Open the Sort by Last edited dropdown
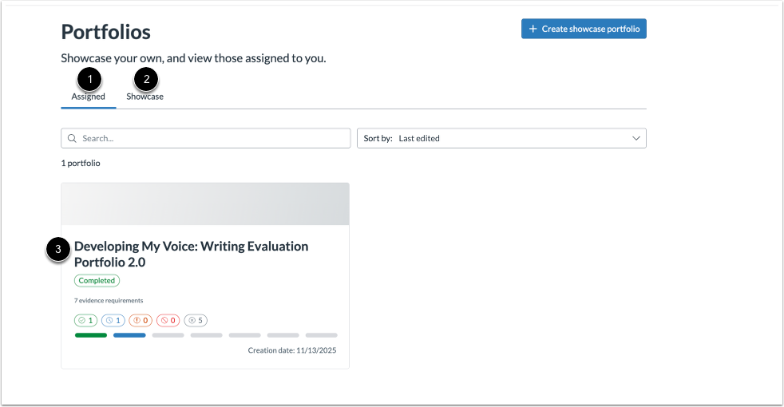784x407 pixels. [501, 138]
